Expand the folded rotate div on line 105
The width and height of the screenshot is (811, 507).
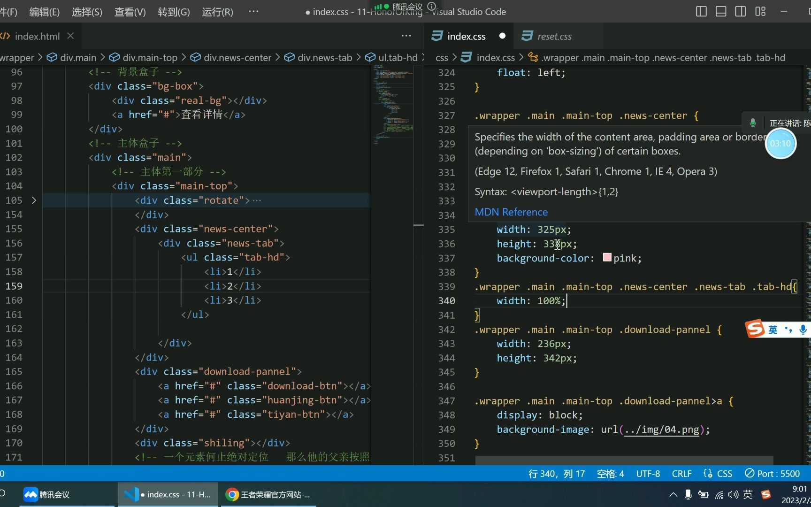point(34,200)
